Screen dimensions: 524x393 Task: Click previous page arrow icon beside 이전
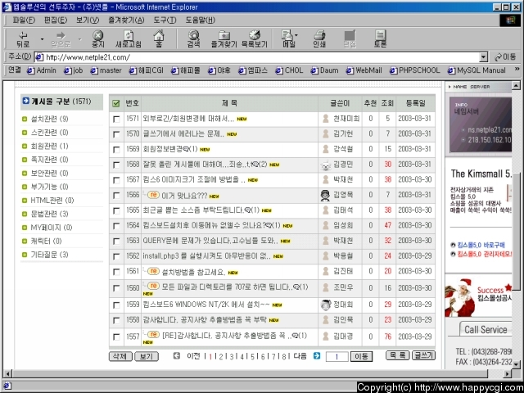[177, 356]
